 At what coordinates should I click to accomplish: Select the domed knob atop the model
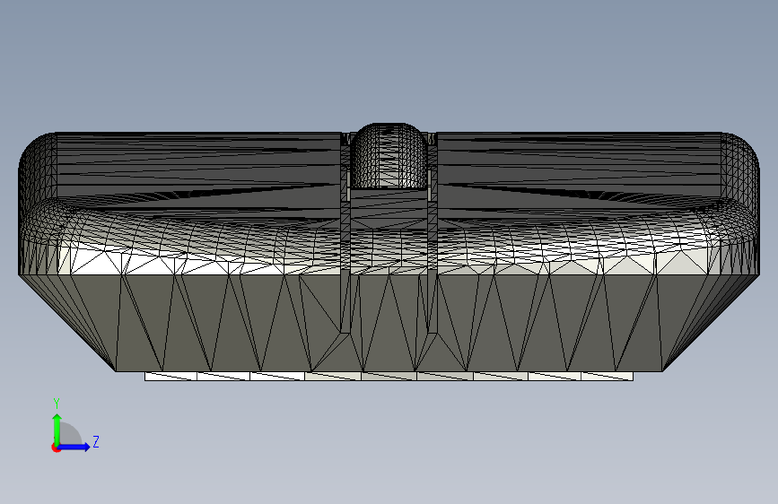(x=389, y=155)
